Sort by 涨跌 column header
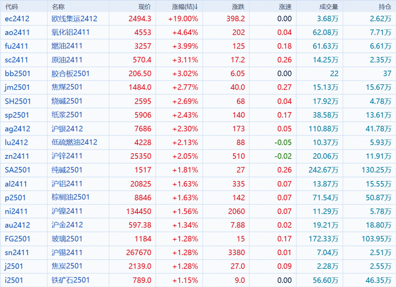This screenshot has height=287, width=396. tap(238, 7)
